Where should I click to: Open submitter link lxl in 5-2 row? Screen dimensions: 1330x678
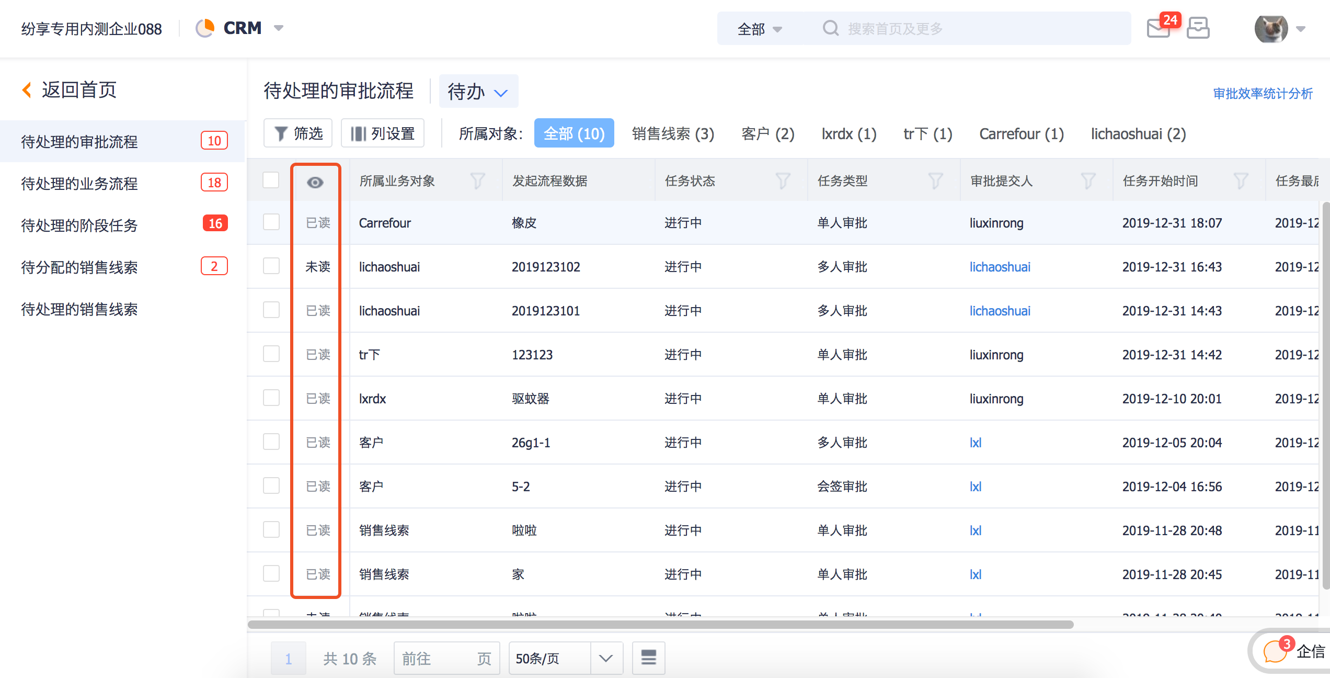pyautogui.click(x=975, y=487)
